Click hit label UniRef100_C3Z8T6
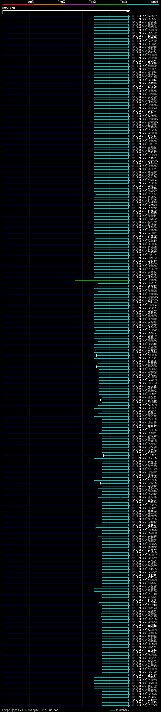 (x=144, y=94)
